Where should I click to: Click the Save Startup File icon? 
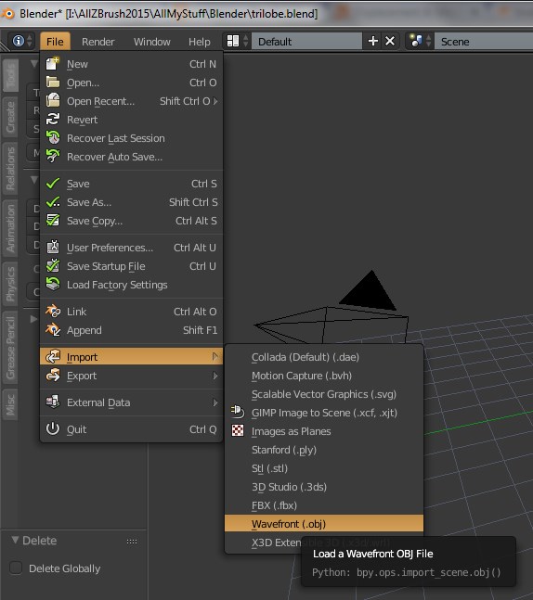pyautogui.click(x=53, y=265)
